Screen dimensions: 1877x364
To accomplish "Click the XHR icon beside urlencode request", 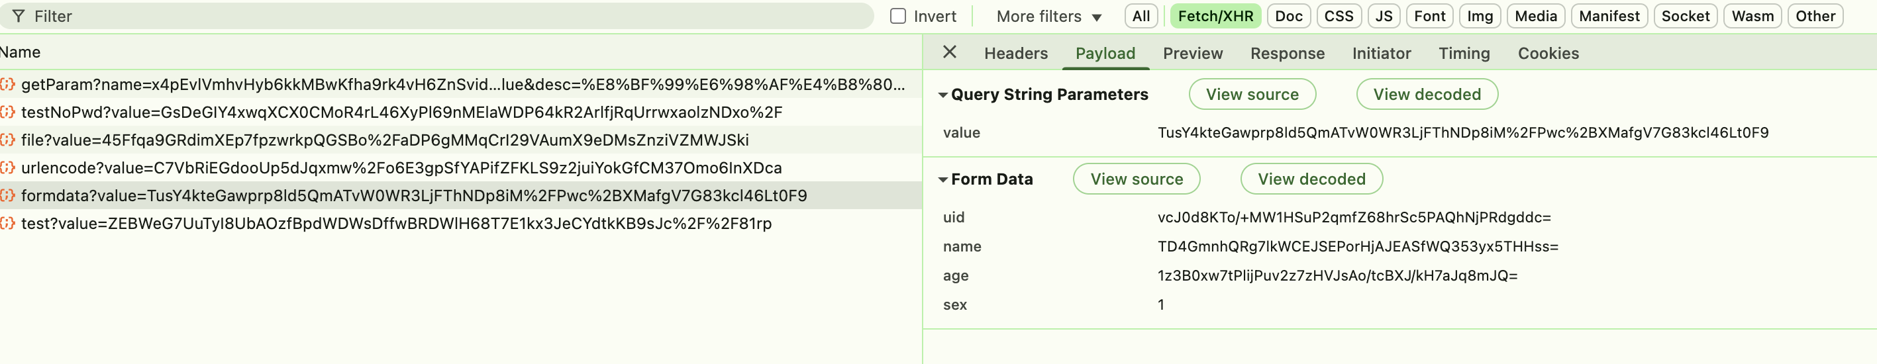I will point(8,167).
